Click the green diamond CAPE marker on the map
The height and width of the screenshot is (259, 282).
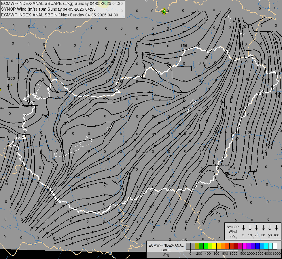pyautogui.click(x=164, y=11)
